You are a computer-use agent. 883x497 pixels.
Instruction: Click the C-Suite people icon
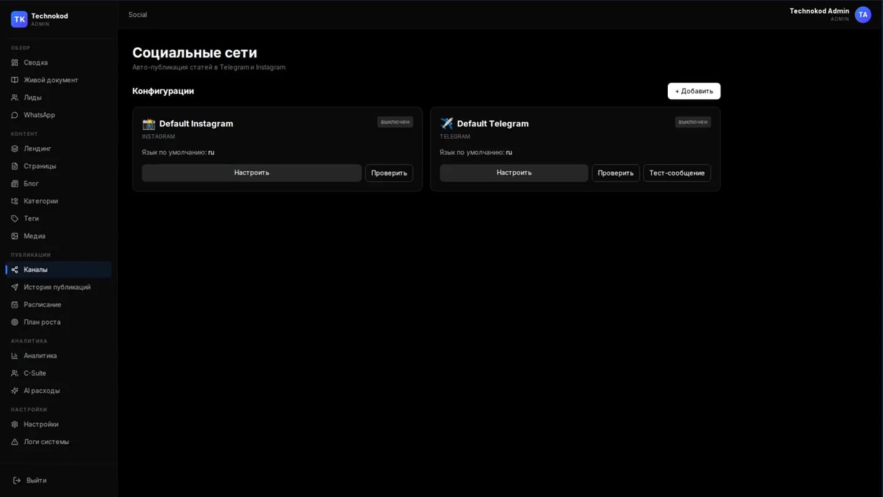click(x=15, y=373)
